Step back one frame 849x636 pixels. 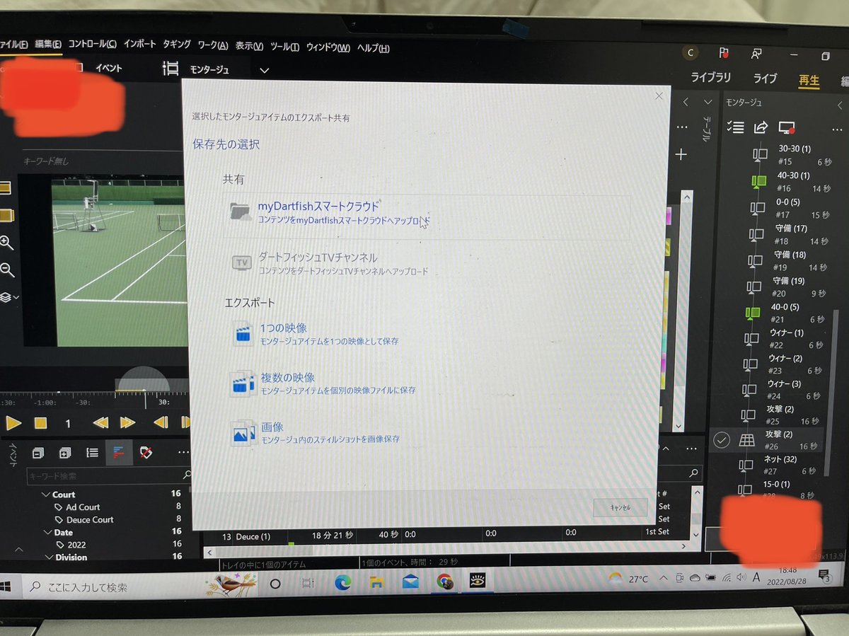[x=161, y=423]
